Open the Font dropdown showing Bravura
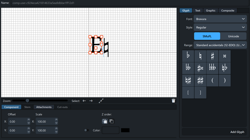This screenshot has height=140, width=250. click(x=220, y=19)
